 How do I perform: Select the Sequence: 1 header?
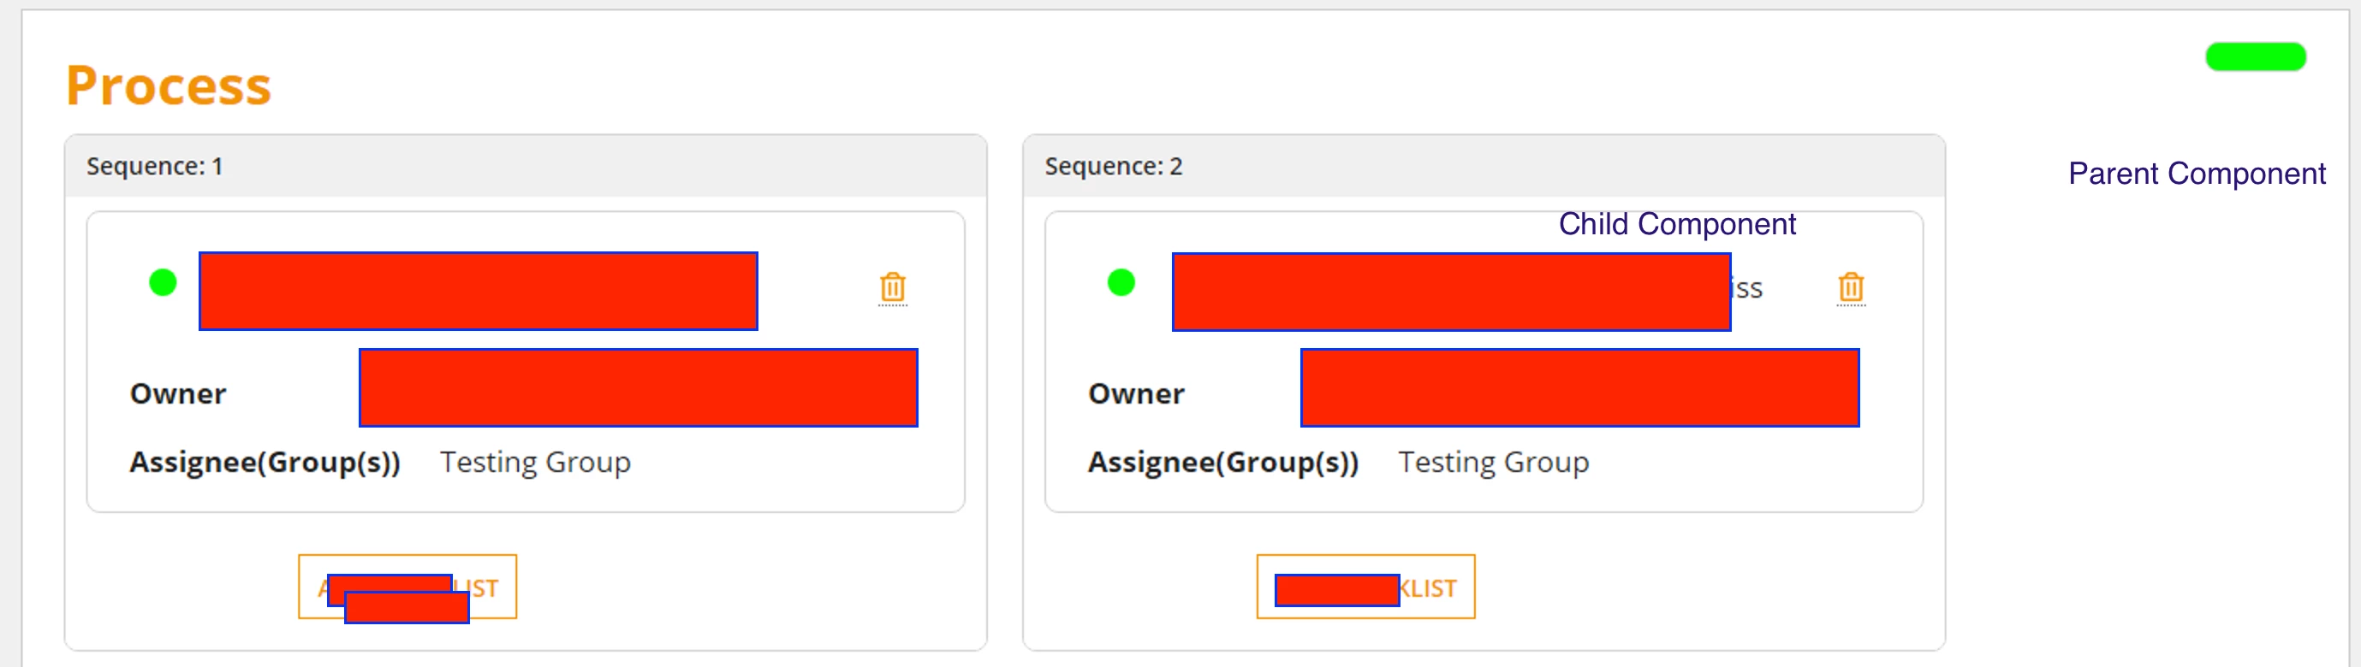tap(525, 167)
